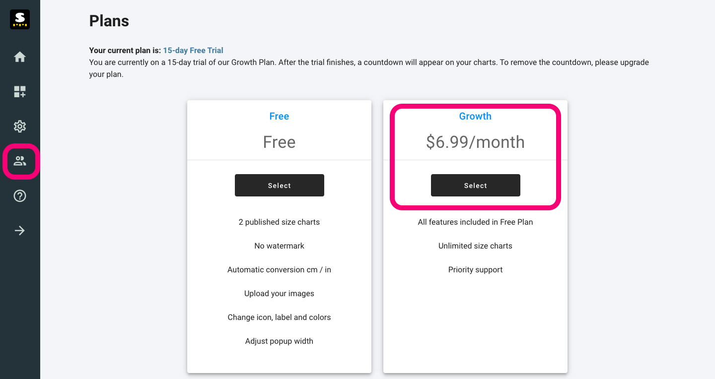
Task: Select the Free plan button
Action: click(x=280, y=185)
